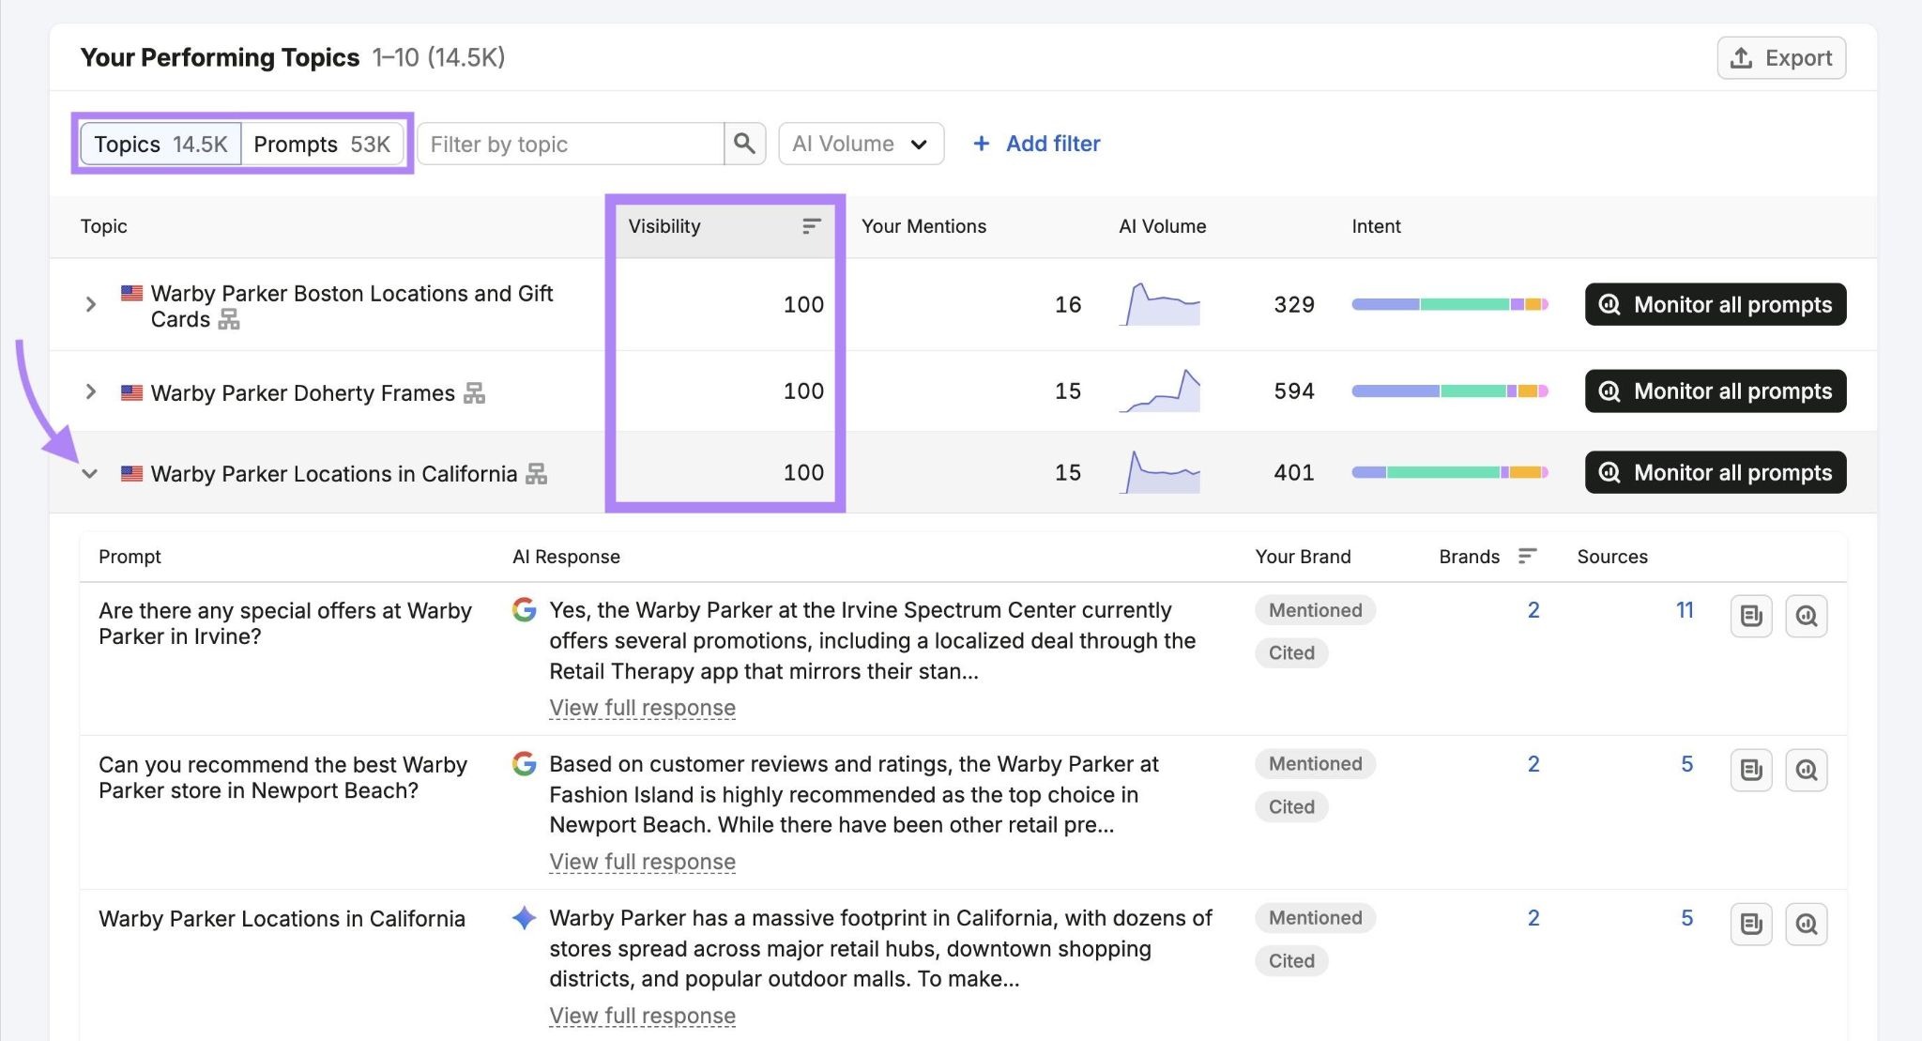The width and height of the screenshot is (1922, 1041).
Task: Click monitor prompt icon for Newport Beach prompt
Action: pyautogui.click(x=1807, y=771)
